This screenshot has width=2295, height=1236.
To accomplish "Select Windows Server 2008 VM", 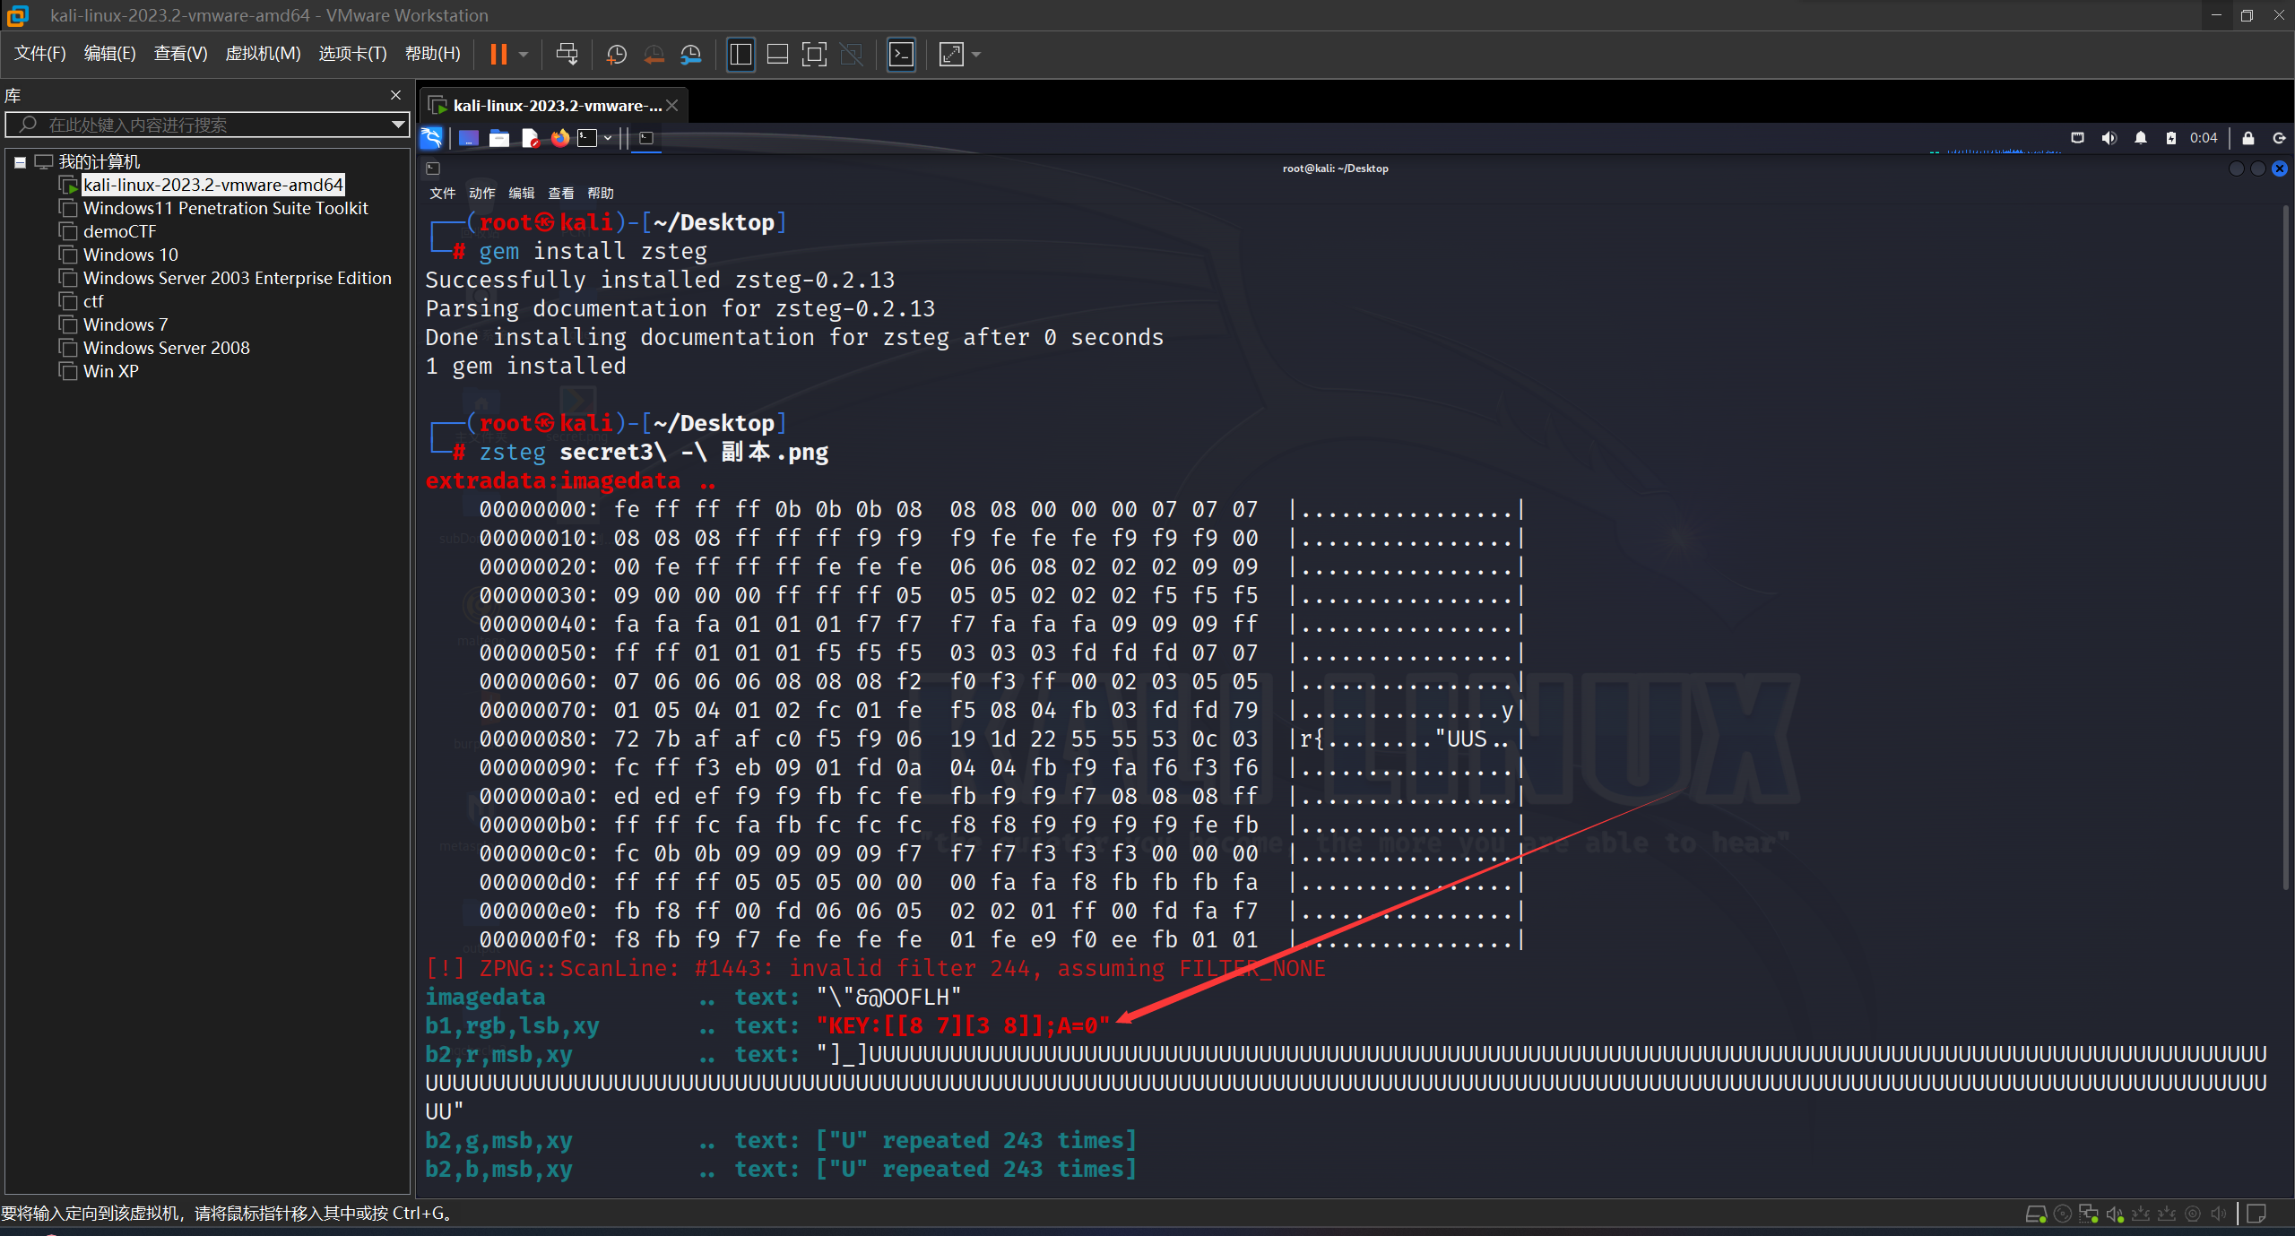I will pos(166,348).
